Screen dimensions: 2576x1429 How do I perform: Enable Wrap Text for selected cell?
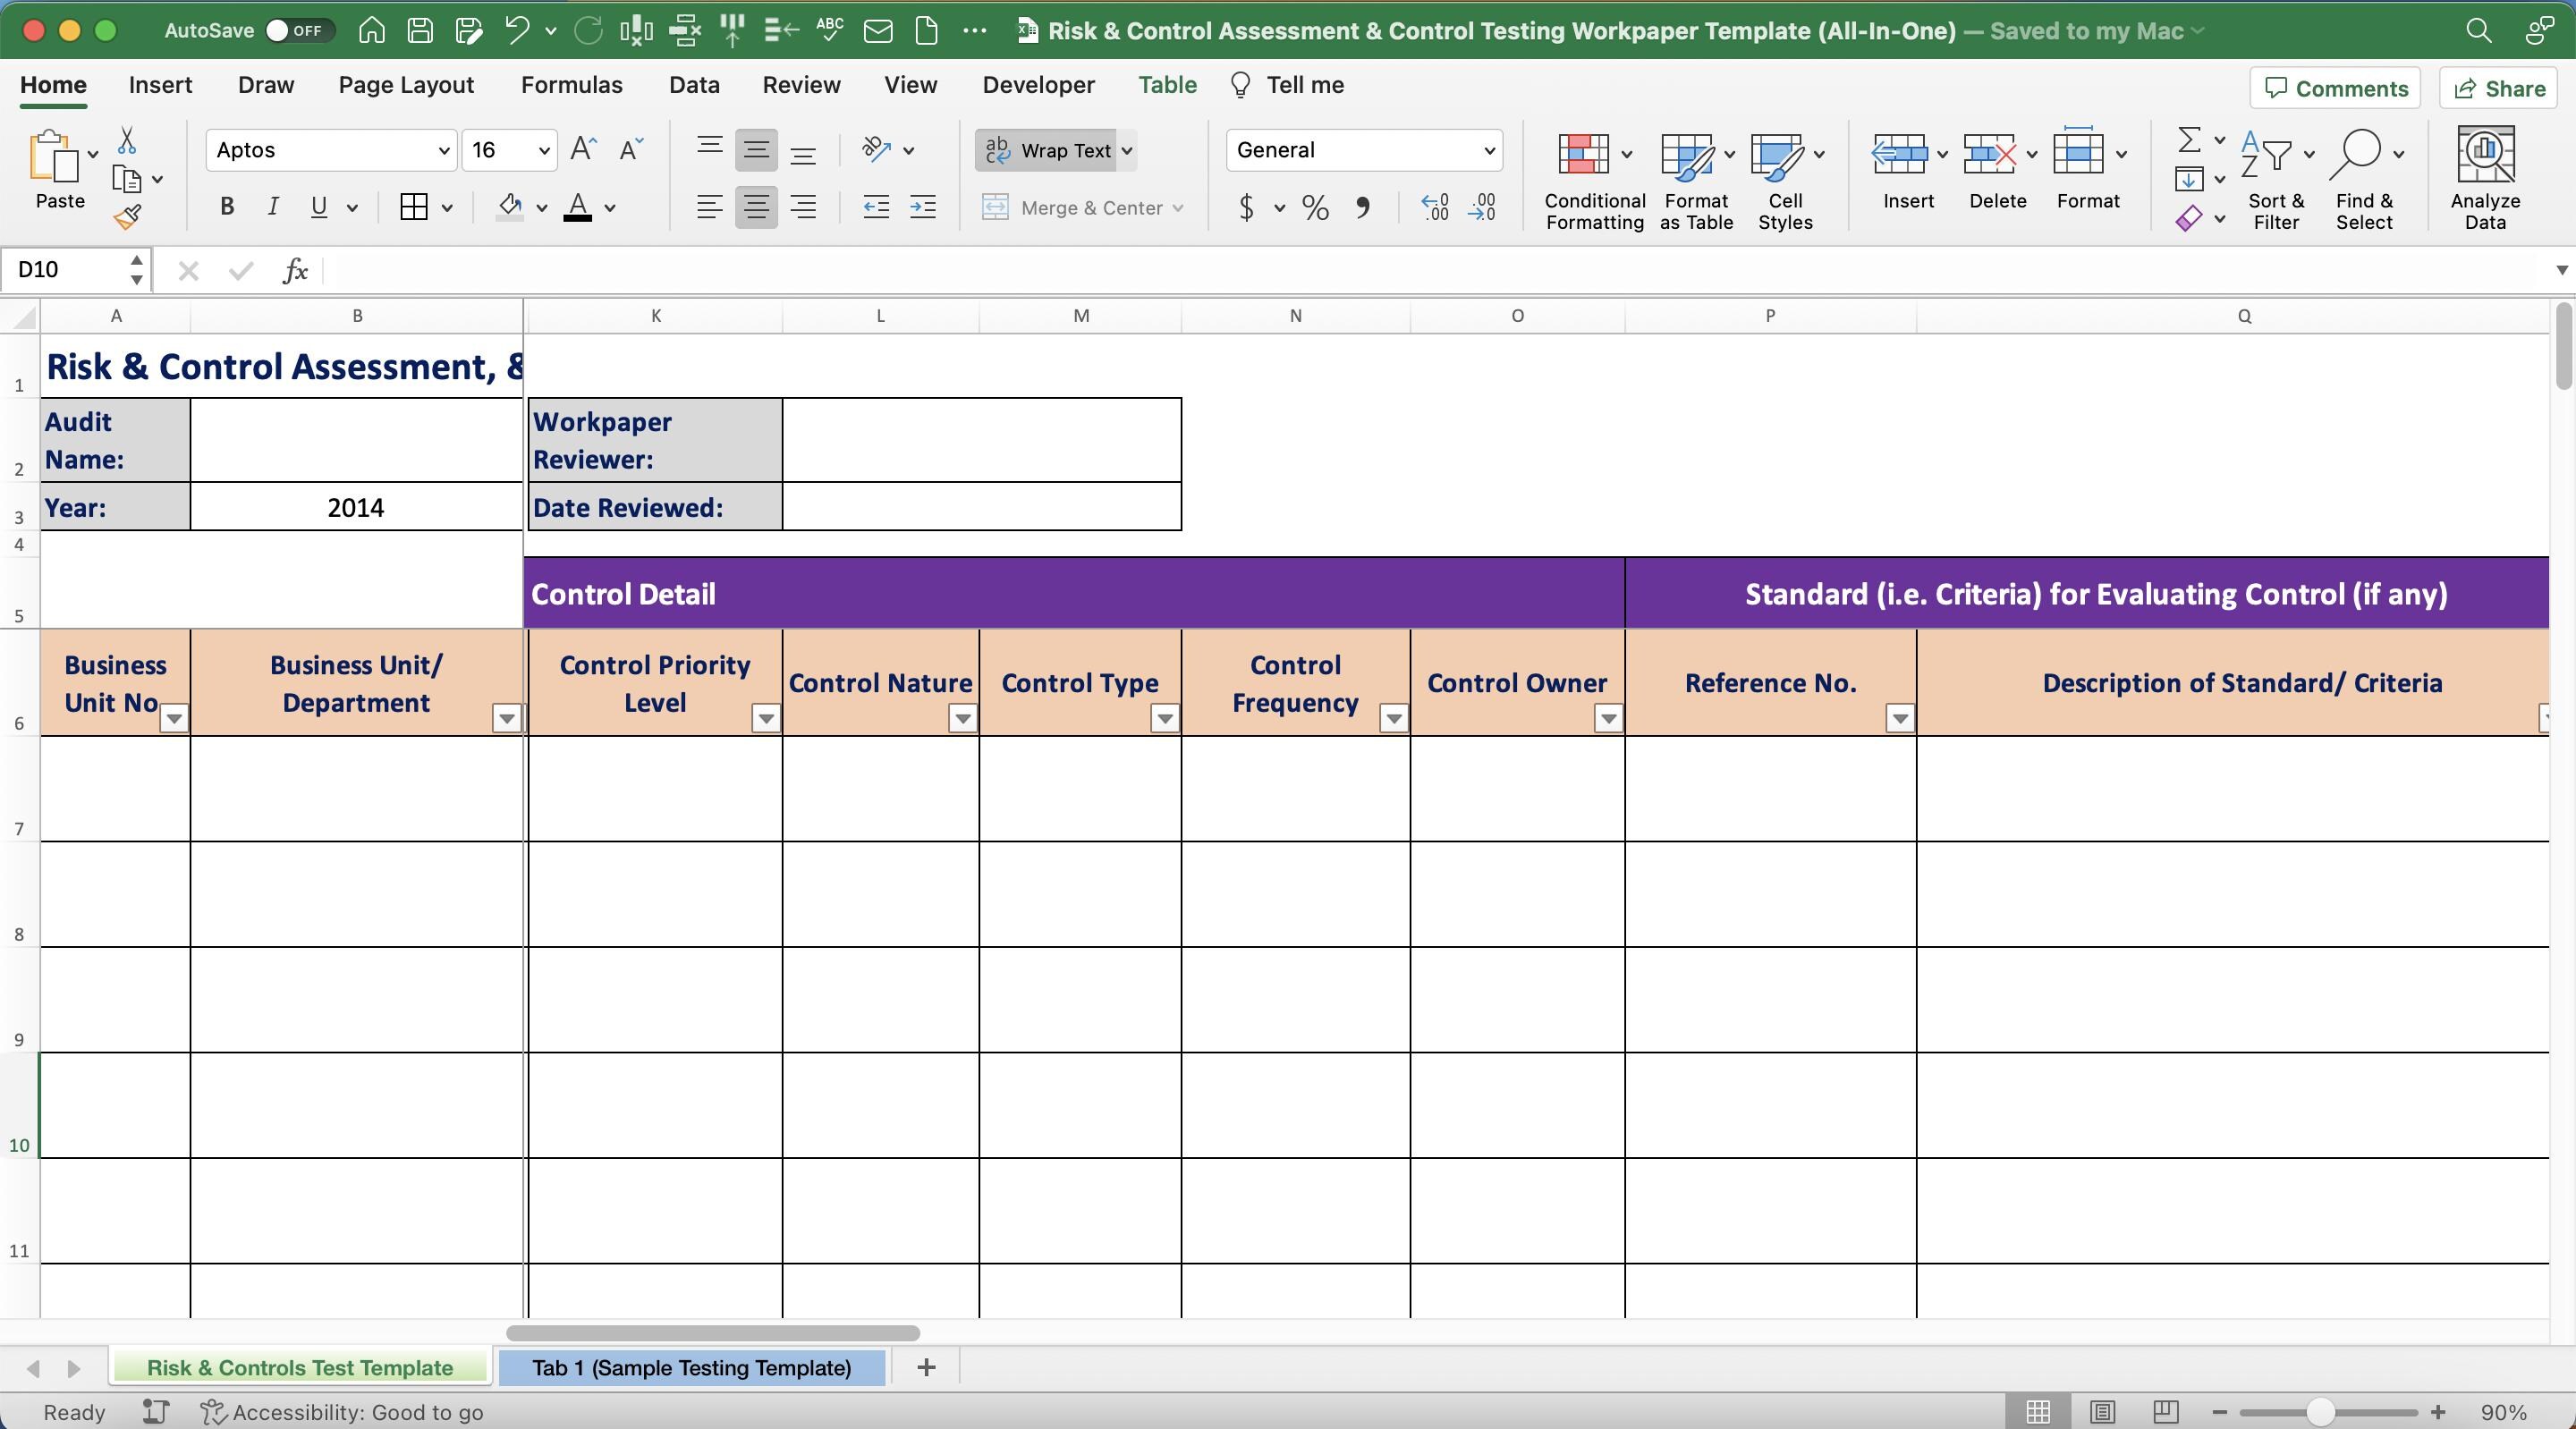pyautogui.click(x=1048, y=150)
